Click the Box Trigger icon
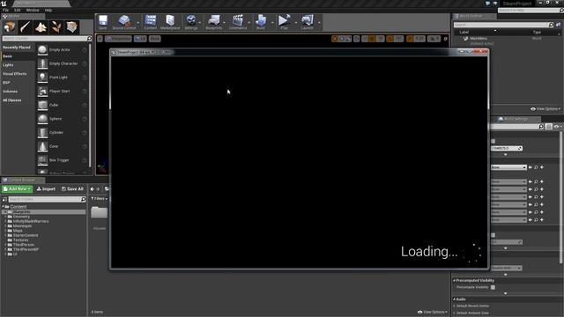 pos(42,160)
